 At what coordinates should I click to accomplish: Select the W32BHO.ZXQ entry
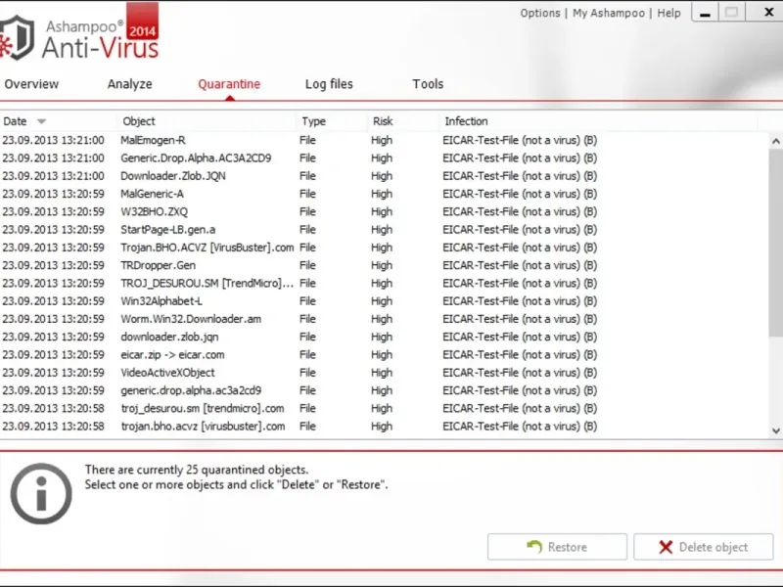tap(385, 212)
